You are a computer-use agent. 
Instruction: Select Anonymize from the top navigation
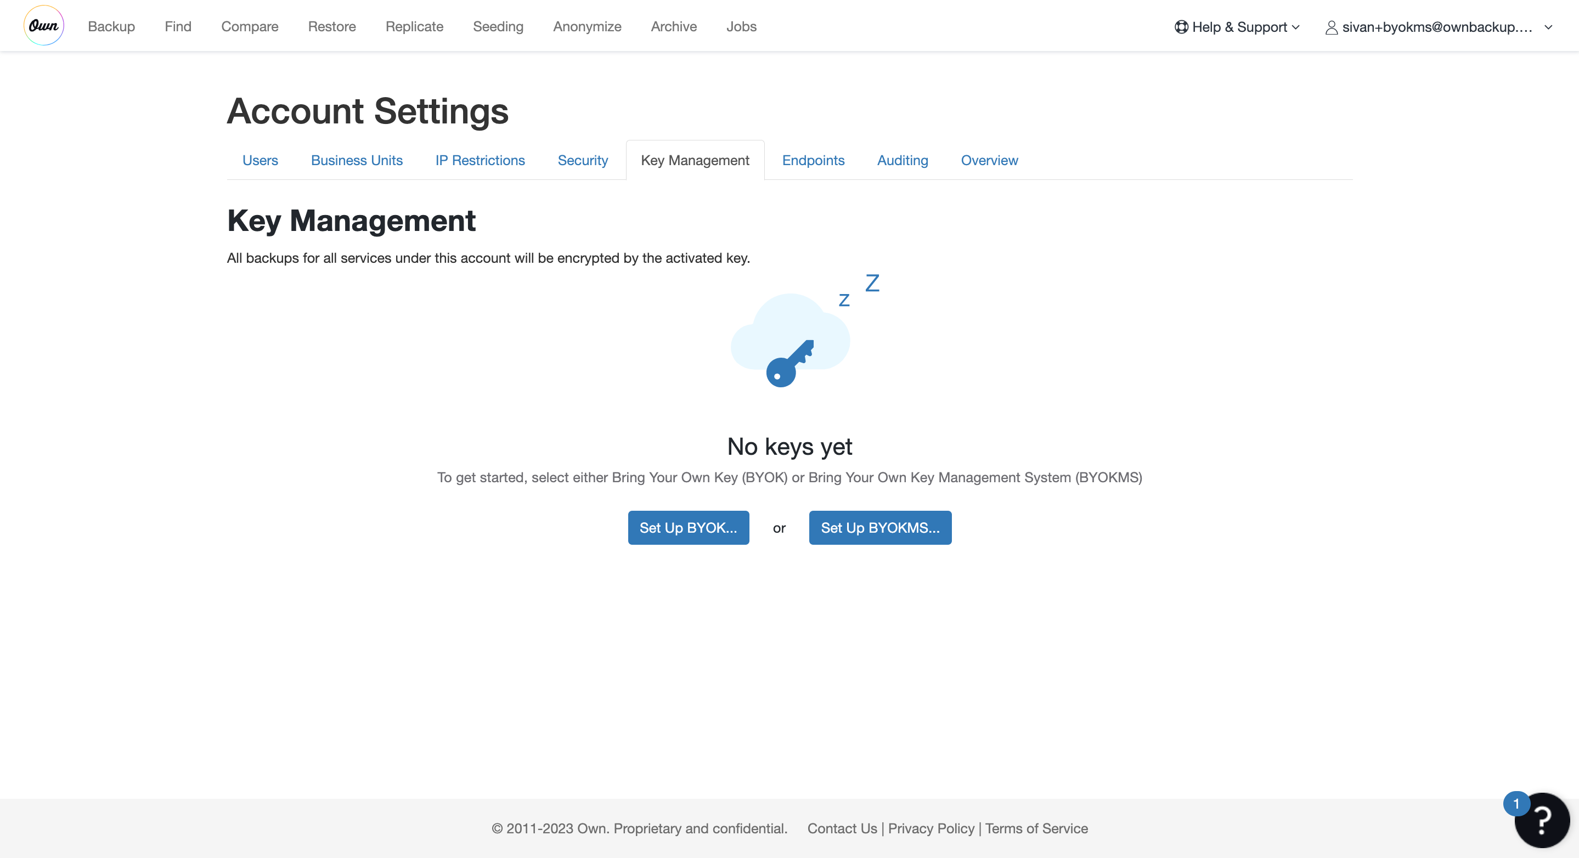[x=587, y=26]
